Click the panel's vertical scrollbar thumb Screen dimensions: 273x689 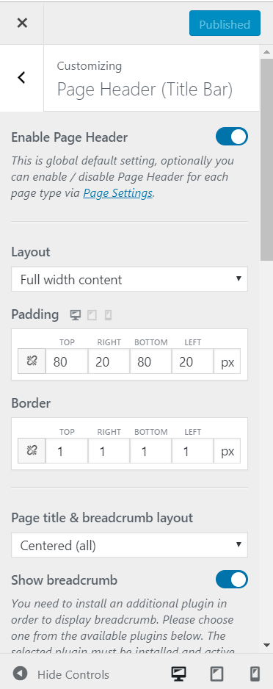pos(266,159)
